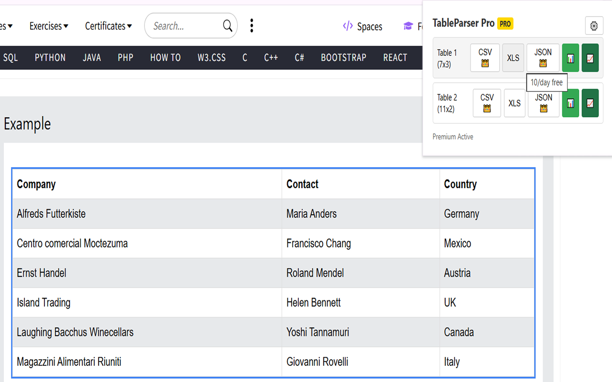
Task: Open line chart visualization for Table 2
Action: [x=590, y=103]
